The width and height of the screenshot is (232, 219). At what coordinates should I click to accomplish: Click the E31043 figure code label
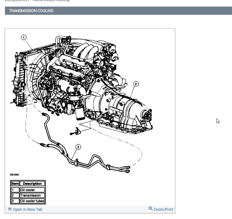click(15, 174)
